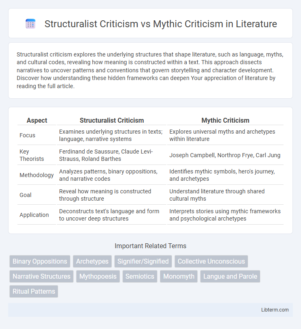Viewport: 301px width, 329px height.
Task: Select the Aspect column header
Action: (37, 120)
